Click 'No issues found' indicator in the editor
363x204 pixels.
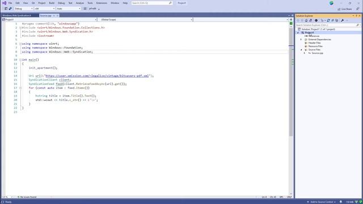(x=27, y=197)
